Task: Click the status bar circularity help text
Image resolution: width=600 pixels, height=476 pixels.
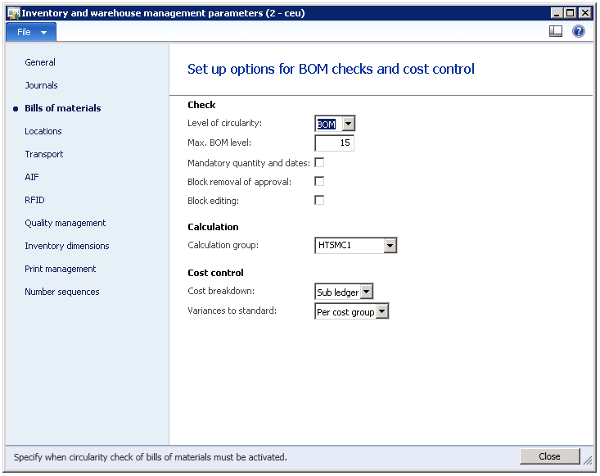Action: click(151, 457)
